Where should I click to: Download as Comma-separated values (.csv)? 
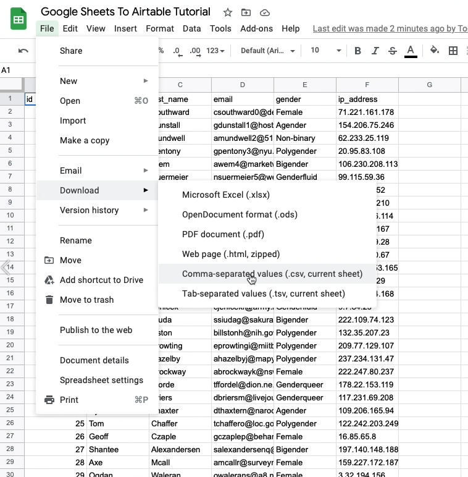(267, 274)
